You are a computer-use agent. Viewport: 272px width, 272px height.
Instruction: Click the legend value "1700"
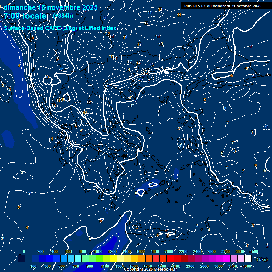148,266
